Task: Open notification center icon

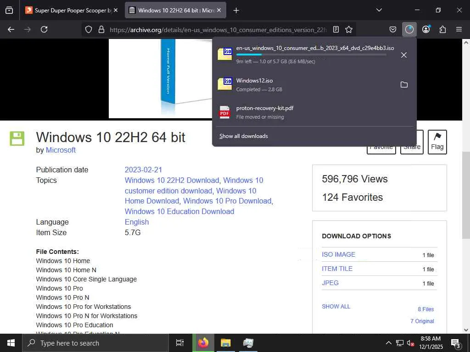Action: pyautogui.click(x=456, y=343)
